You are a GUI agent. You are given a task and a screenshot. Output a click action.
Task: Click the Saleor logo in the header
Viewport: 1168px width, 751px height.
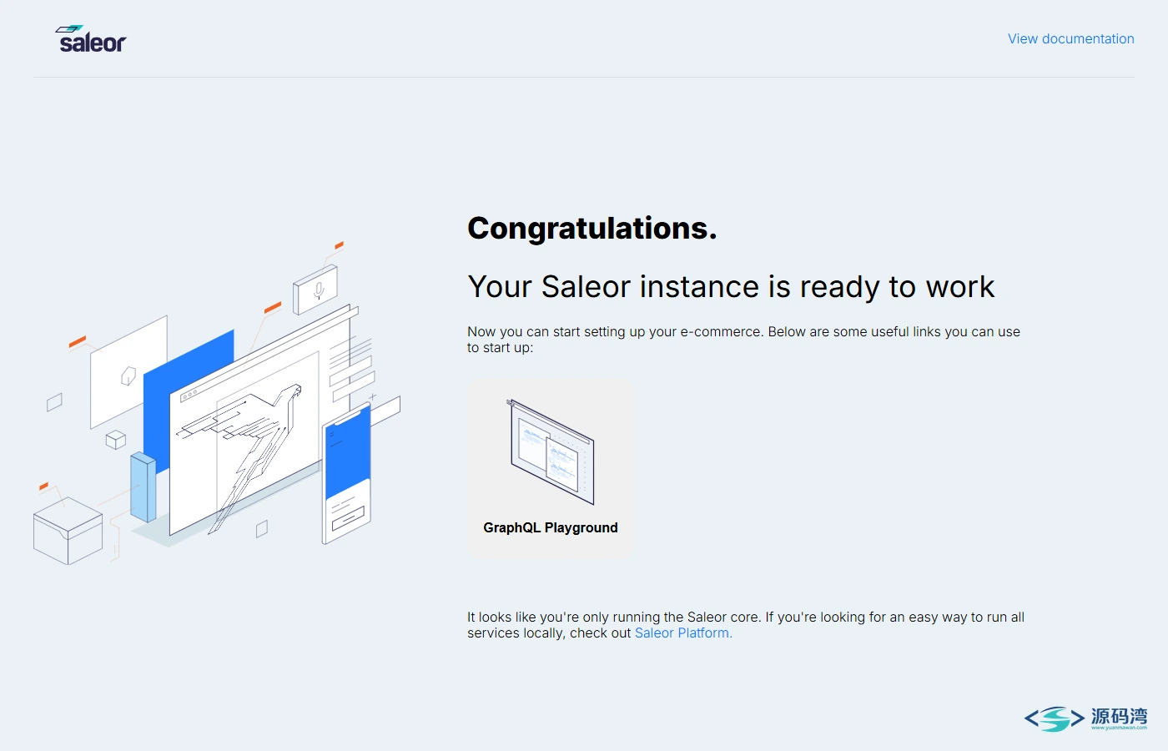point(91,39)
